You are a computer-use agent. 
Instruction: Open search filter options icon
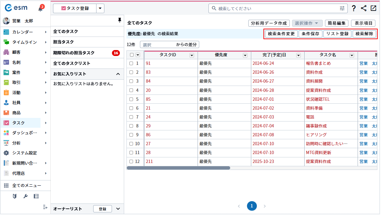[x=342, y=9]
